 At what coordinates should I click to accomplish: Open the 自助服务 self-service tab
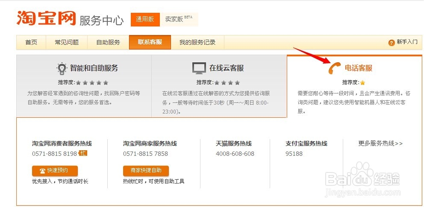point(108,42)
